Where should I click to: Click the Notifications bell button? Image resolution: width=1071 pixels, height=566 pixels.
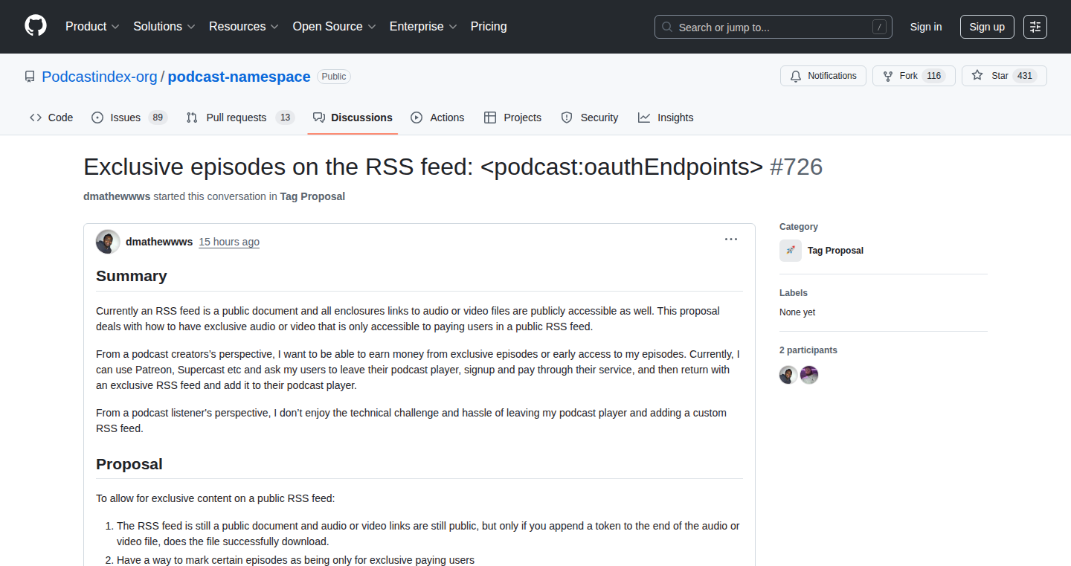823,76
